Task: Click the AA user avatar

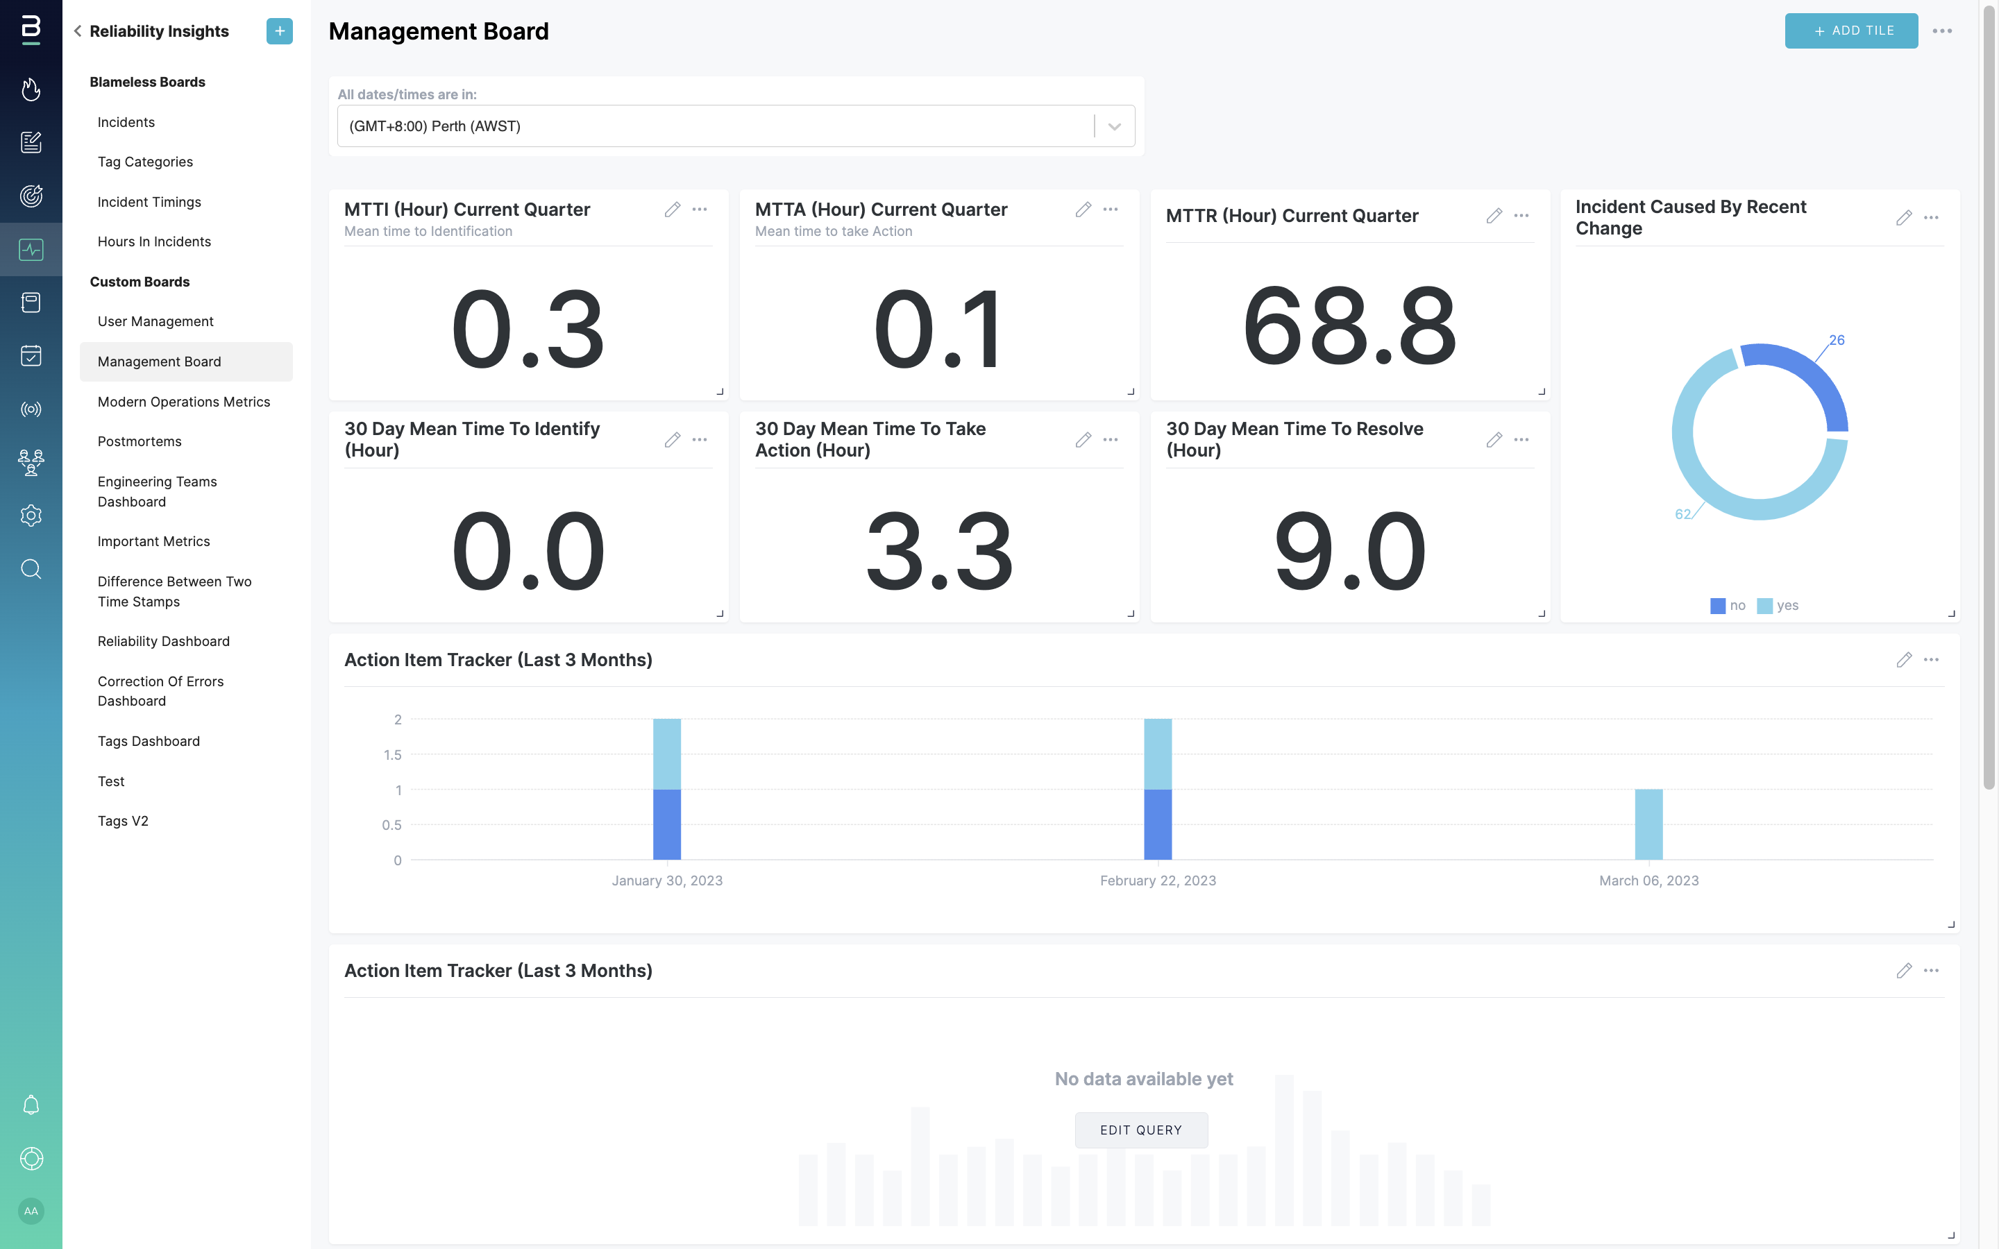Action: point(31,1211)
